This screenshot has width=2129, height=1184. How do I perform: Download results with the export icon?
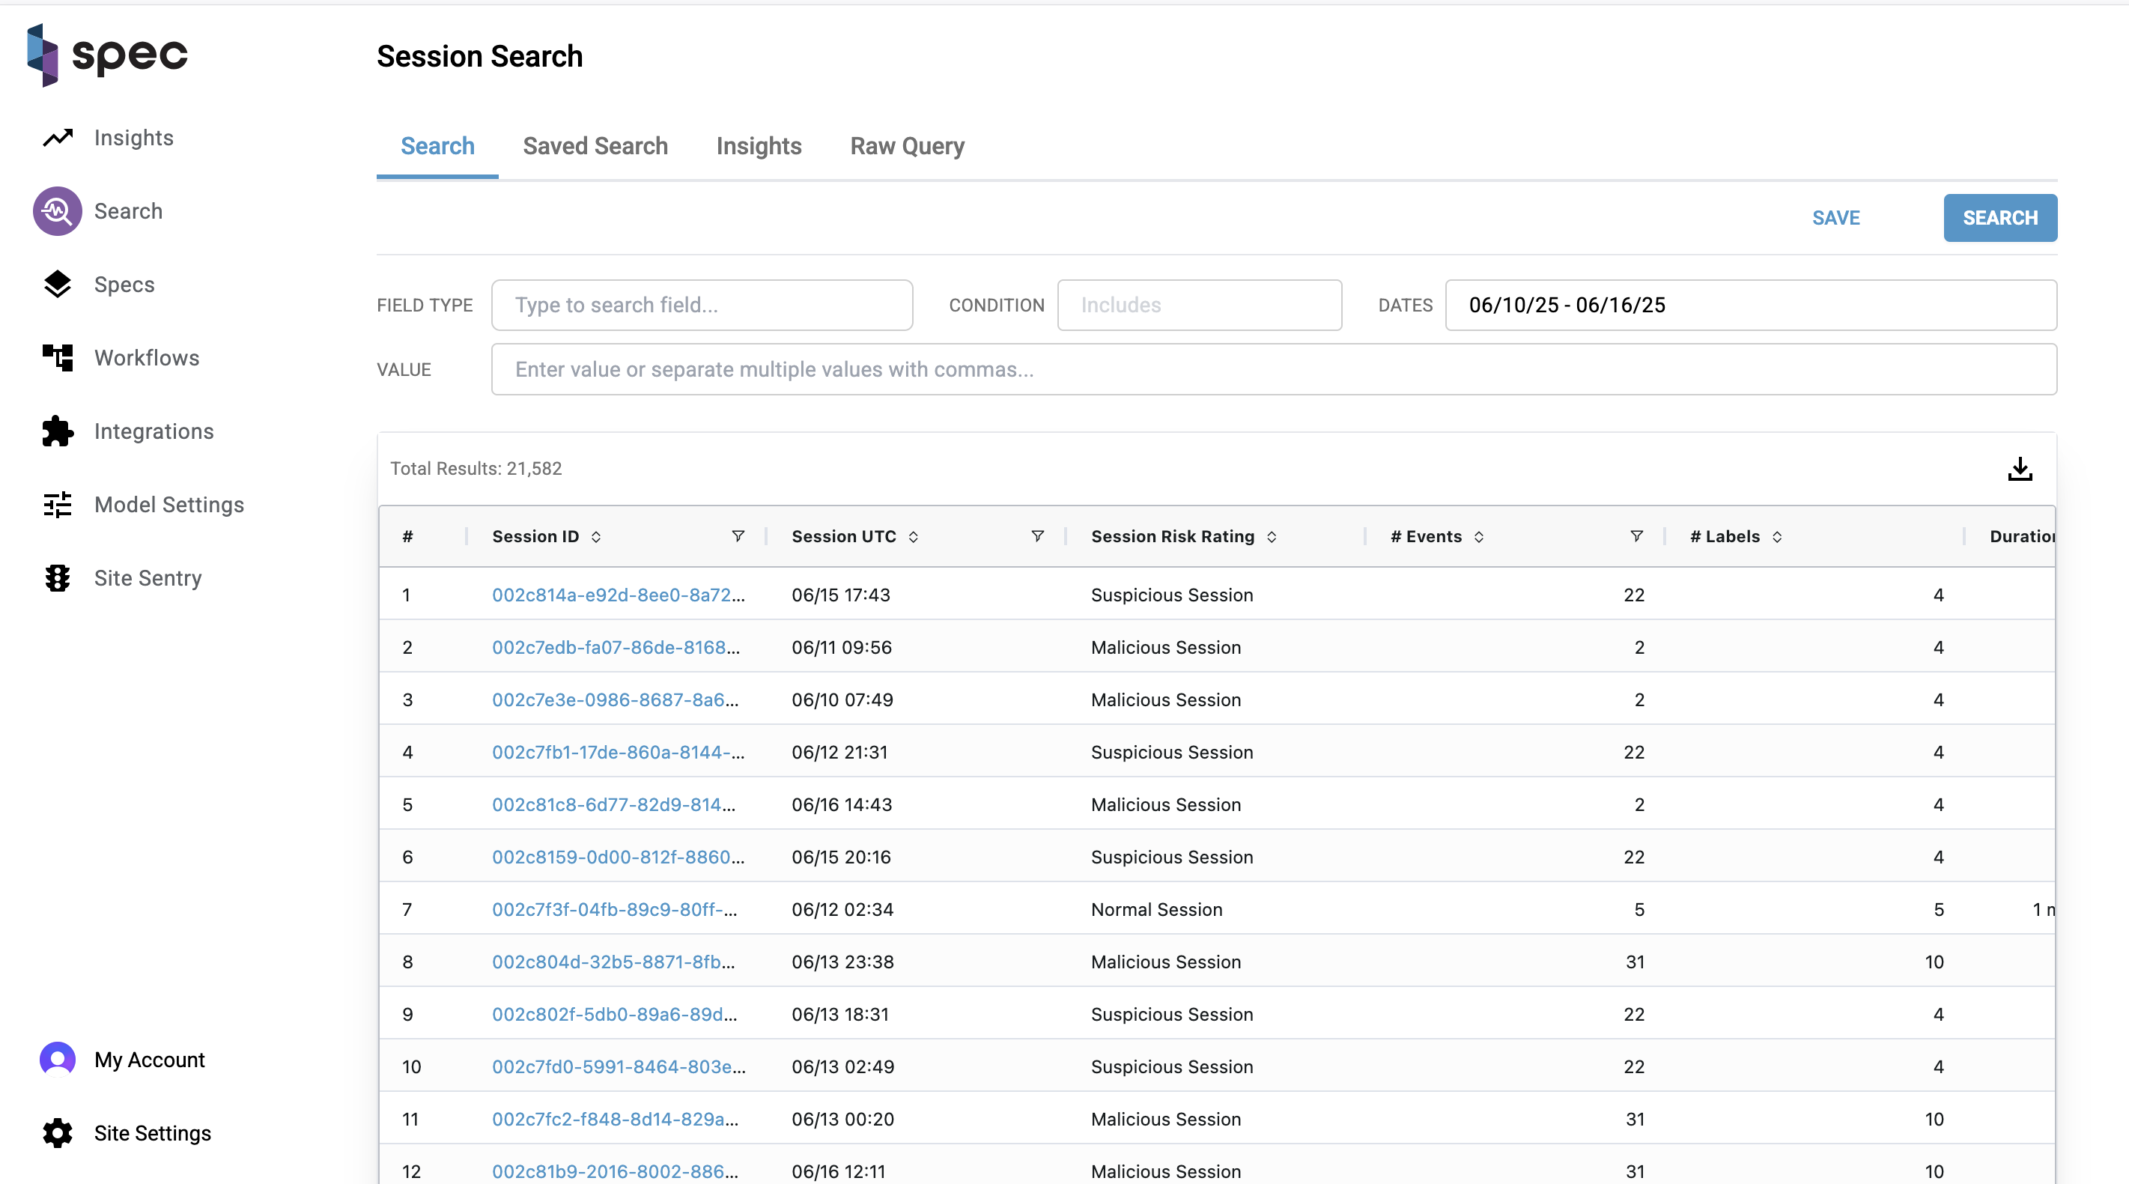(2019, 470)
